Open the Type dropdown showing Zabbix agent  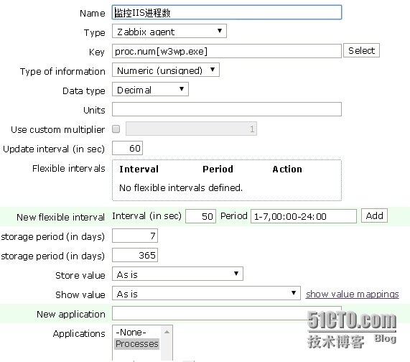coord(169,31)
